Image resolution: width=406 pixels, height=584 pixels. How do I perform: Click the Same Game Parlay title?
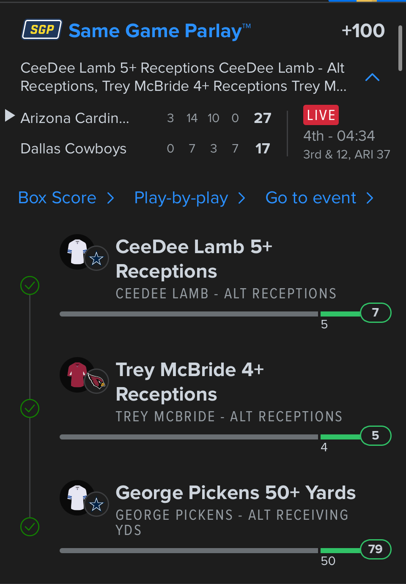point(155,31)
